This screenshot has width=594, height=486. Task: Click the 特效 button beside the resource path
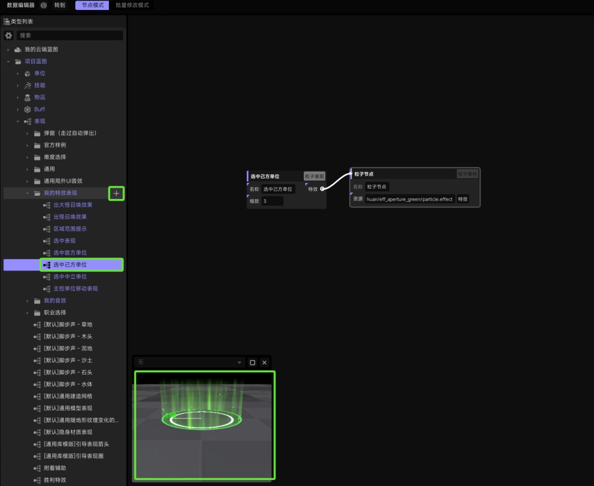point(463,199)
